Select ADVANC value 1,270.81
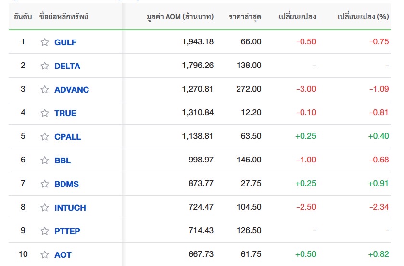Viewport: 404px width, 266px height. [198, 89]
